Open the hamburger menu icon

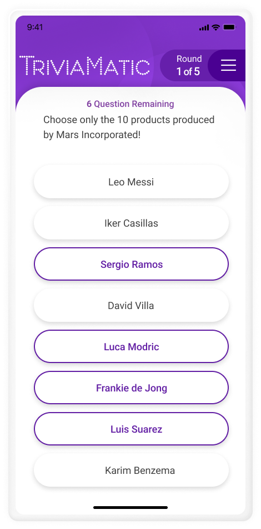pyautogui.click(x=228, y=65)
